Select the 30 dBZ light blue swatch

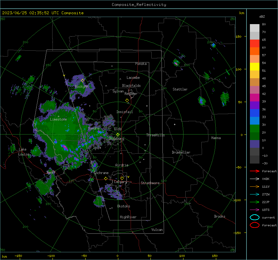[255, 121]
